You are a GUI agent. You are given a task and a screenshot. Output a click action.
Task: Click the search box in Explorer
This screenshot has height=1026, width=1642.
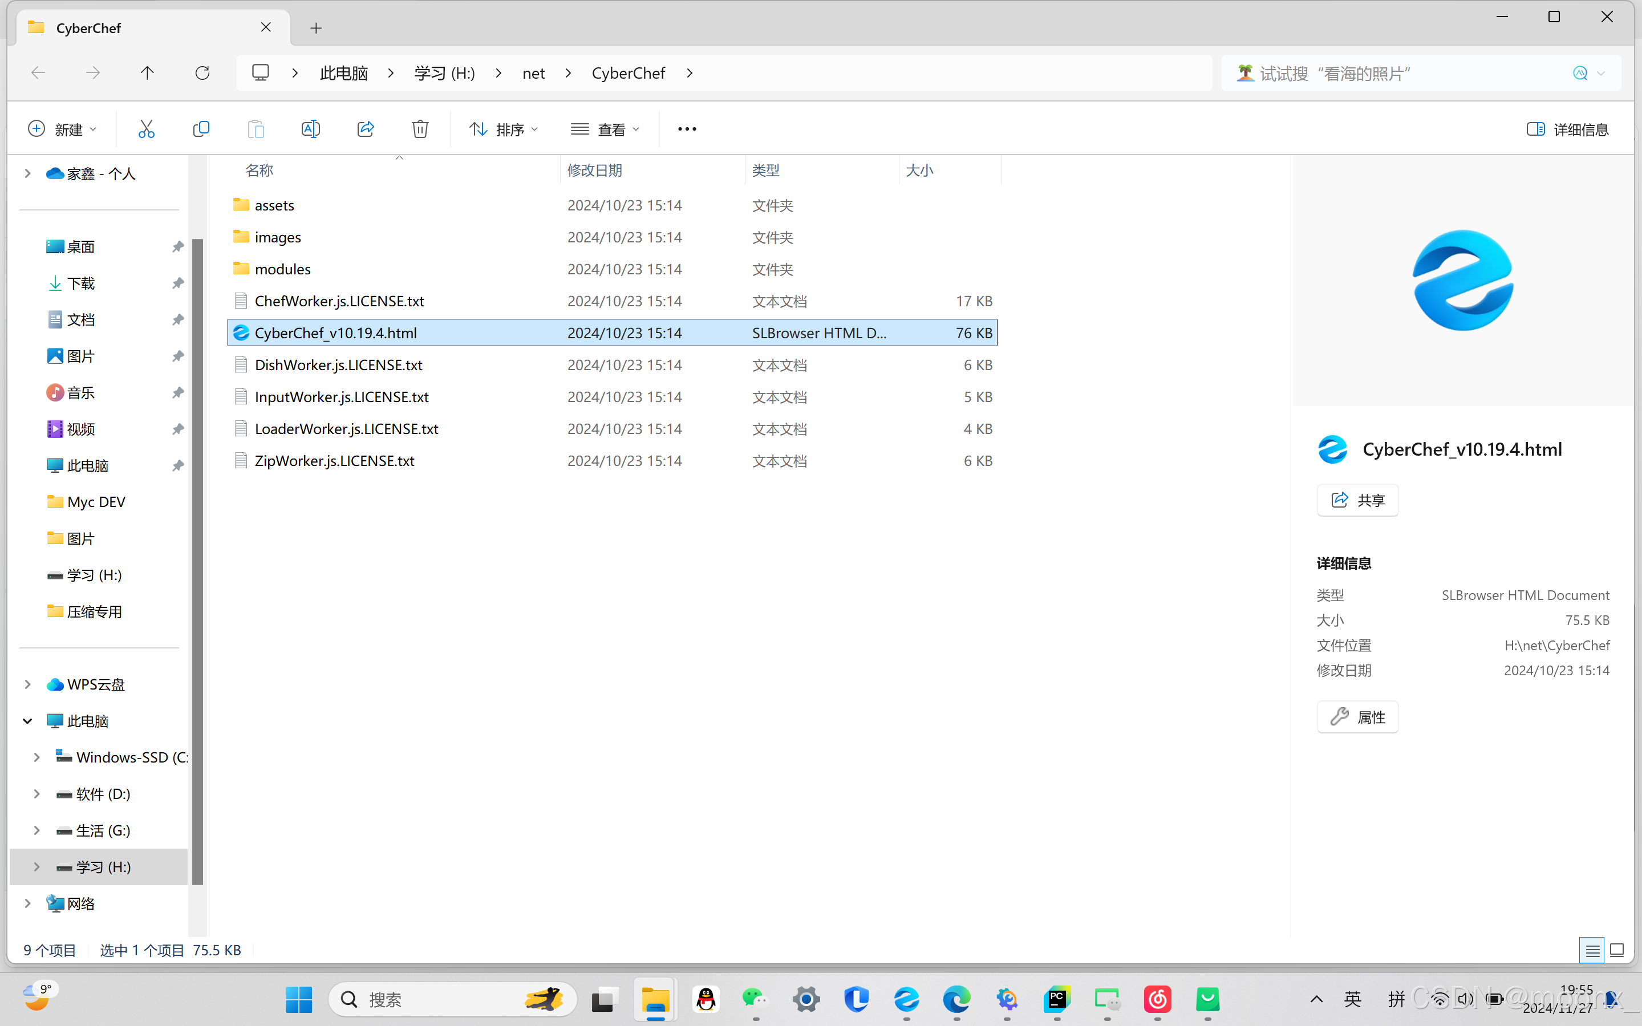[1398, 73]
